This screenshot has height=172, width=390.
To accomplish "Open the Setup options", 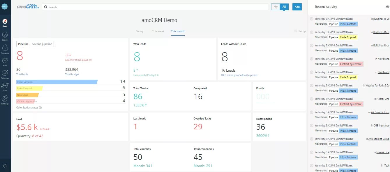I will coord(300,31).
